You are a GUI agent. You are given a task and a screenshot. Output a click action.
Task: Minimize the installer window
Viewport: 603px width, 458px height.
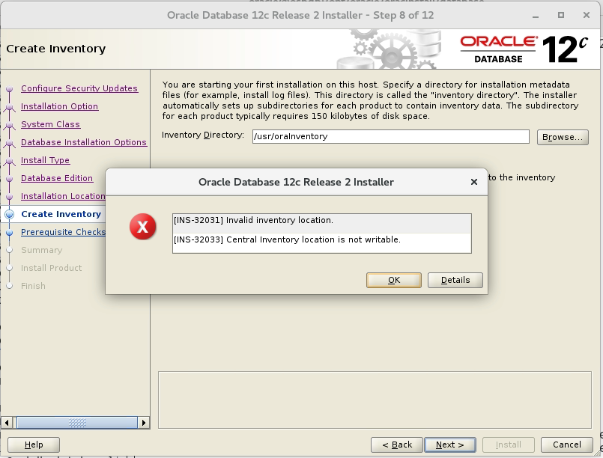pos(536,16)
